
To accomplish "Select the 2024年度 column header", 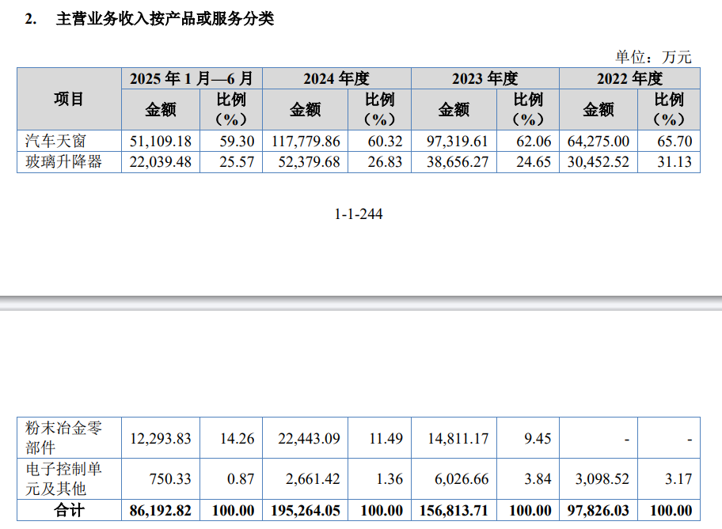I will (x=336, y=78).
